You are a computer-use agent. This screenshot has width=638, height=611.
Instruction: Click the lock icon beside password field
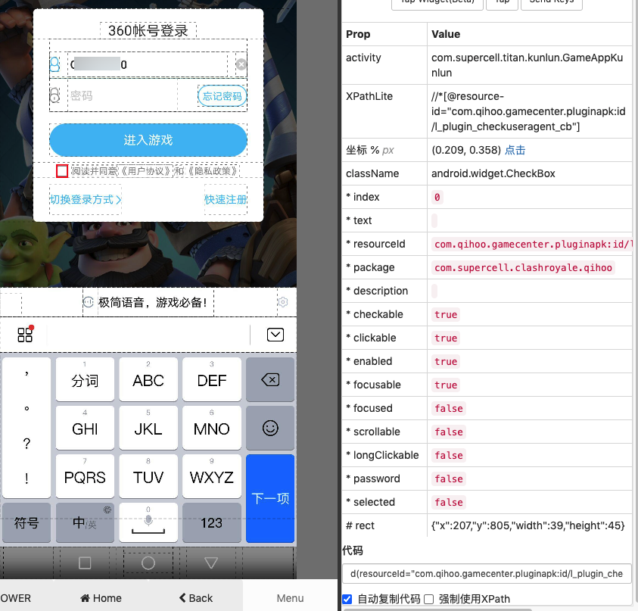(54, 95)
